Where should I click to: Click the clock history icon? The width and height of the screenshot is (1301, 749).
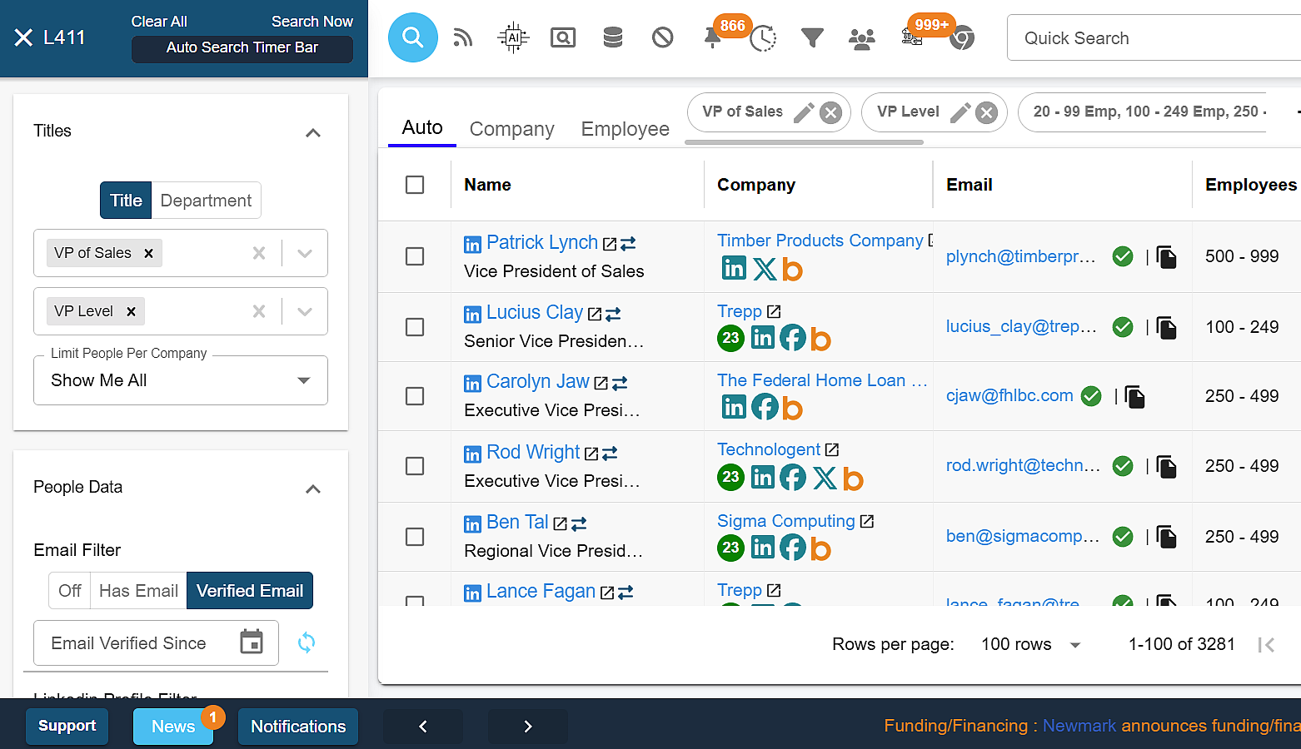(763, 38)
